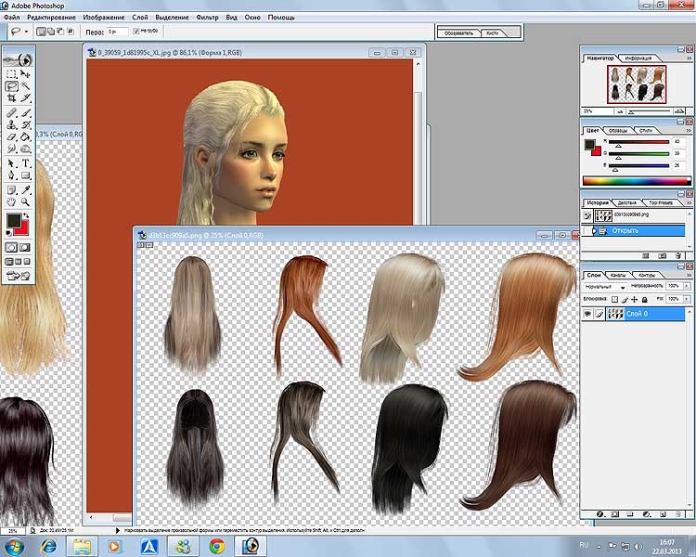696x557 pixels.
Task: Click the Eyedropper tool
Action: click(26, 188)
